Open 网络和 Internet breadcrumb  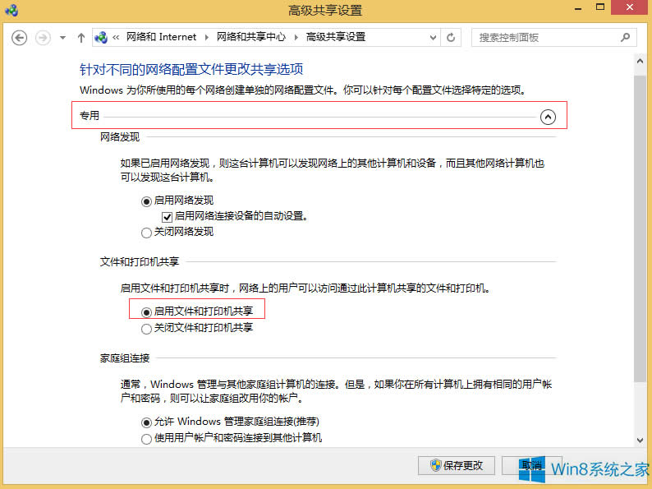tap(161, 37)
